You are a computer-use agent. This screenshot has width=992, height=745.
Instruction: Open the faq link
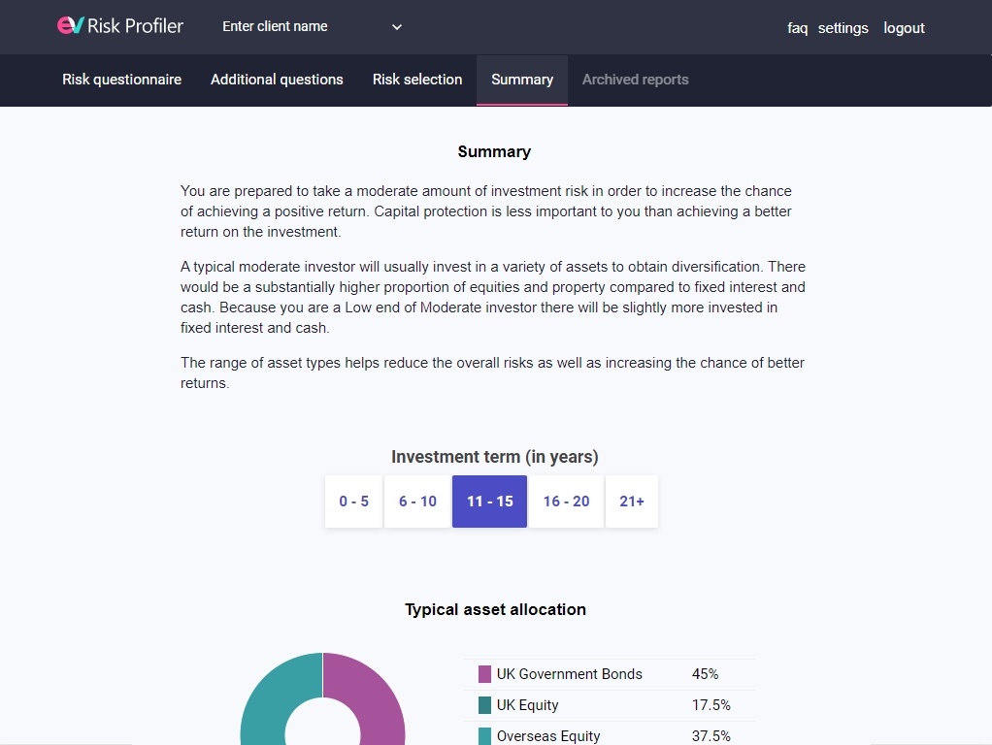point(797,28)
